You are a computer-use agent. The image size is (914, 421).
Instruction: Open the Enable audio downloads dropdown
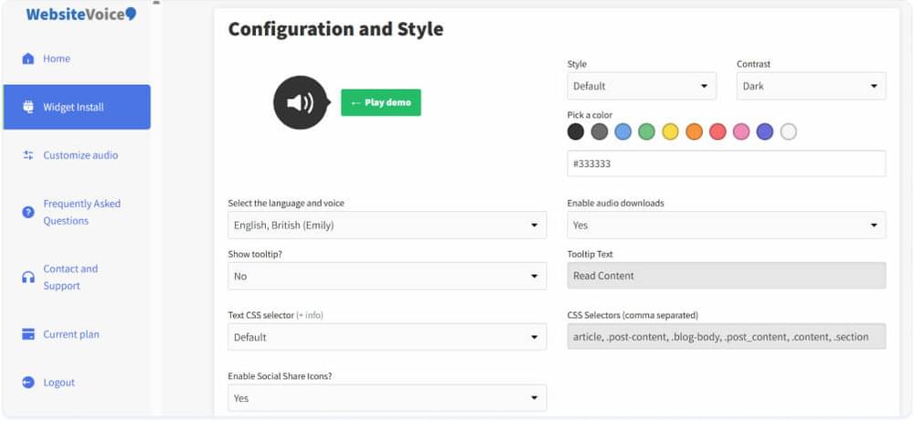click(x=727, y=225)
